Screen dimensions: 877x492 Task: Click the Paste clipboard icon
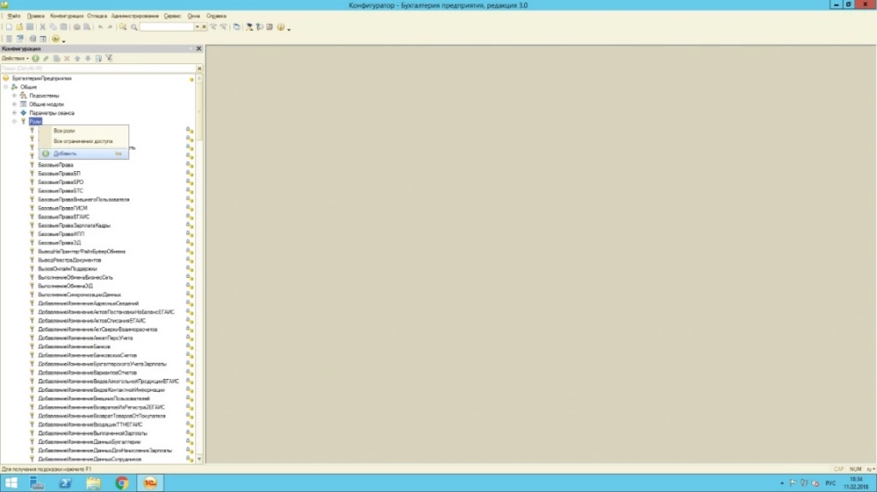click(x=63, y=27)
